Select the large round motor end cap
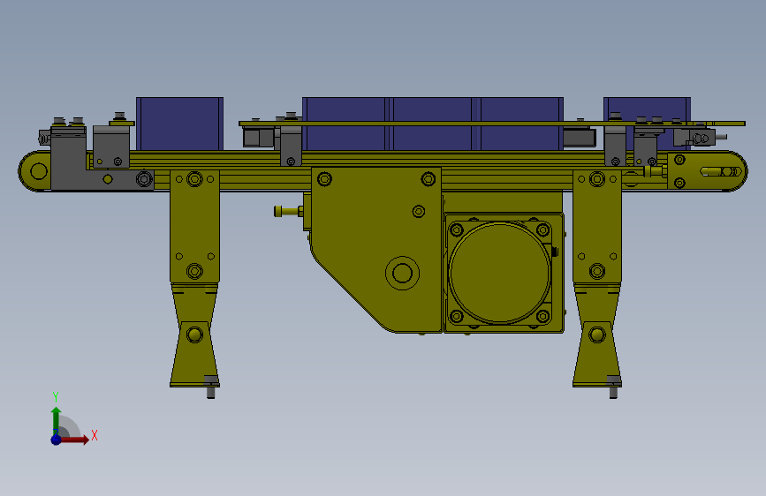 (x=500, y=273)
